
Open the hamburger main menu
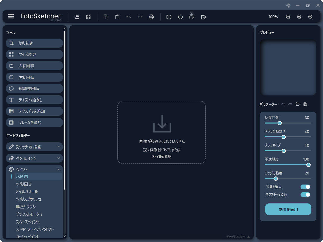tap(11, 16)
